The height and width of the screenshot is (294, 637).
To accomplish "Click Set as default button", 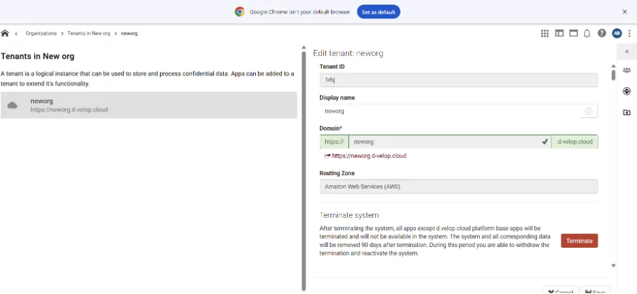I will 378,12.
